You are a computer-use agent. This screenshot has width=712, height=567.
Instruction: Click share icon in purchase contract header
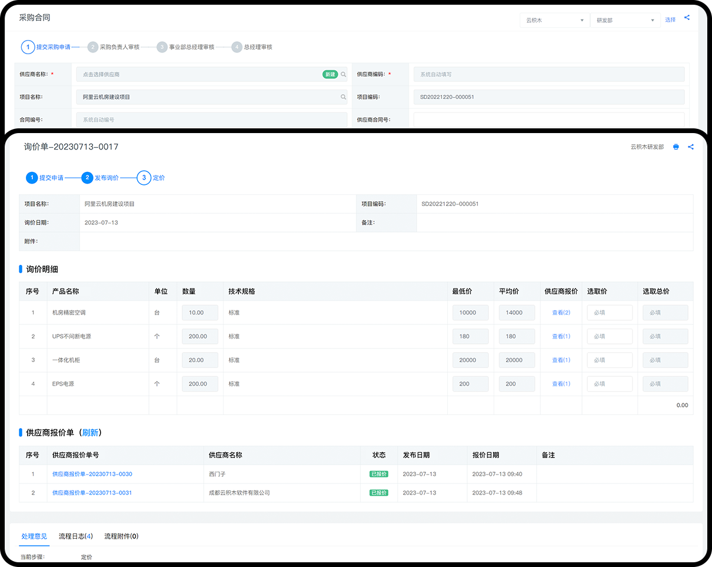point(687,18)
